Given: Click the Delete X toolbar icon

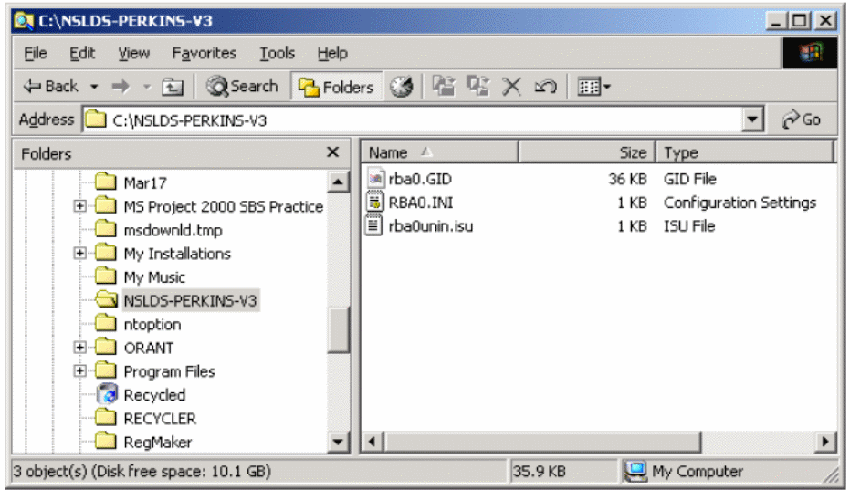Looking at the screenshot, I should point(511,87).
